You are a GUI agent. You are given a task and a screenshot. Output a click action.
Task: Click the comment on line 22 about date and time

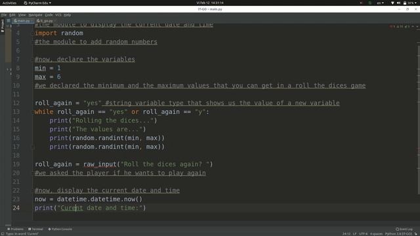tap(107, 190)
